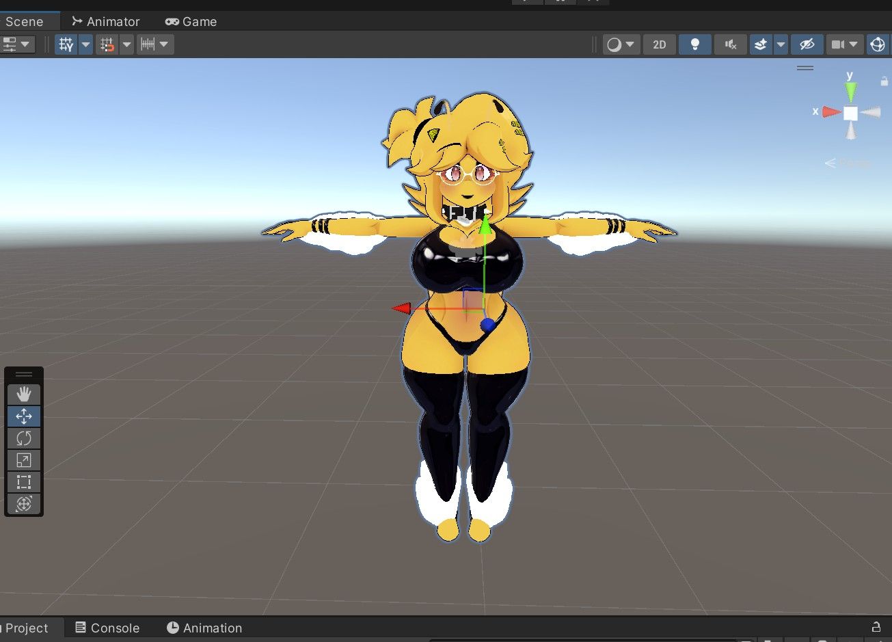Toggle scene effects like skybox and fog
Image resolution: width=892 pixels, height=642 pixels.
pos(761,44)
